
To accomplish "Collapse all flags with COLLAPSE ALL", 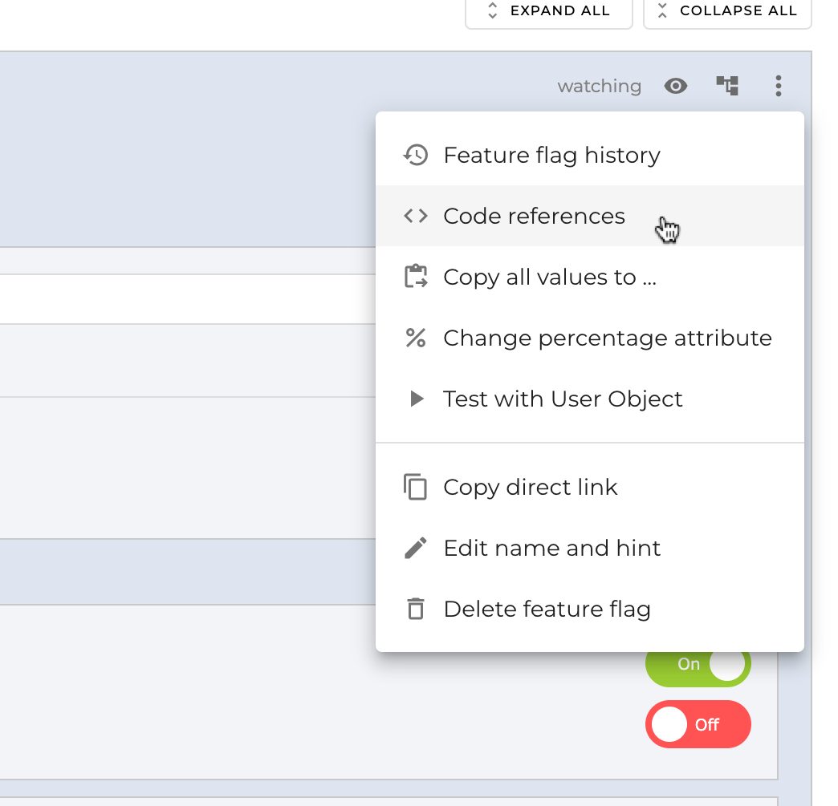I will coord(726,11).
